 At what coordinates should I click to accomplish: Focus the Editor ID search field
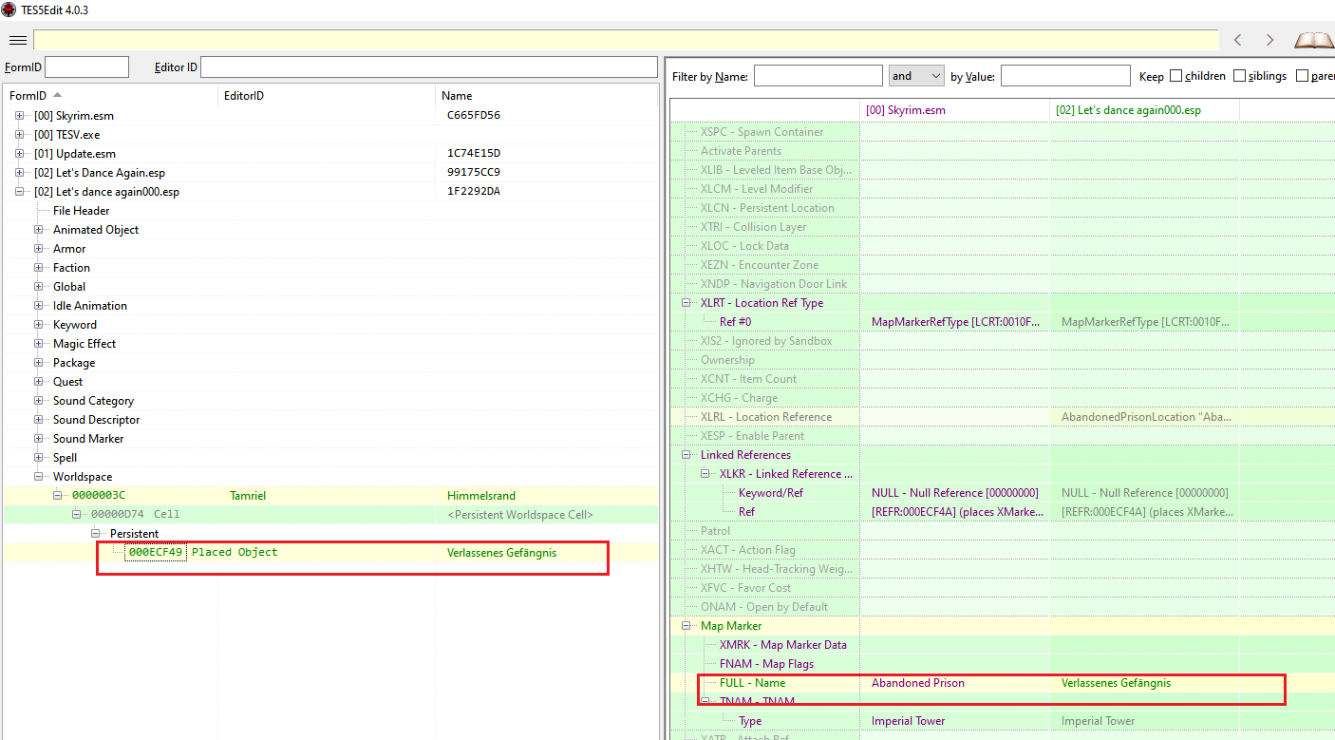click(429, 67)
